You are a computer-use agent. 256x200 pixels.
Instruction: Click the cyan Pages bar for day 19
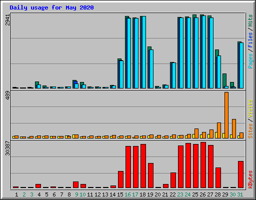[151, 69]
